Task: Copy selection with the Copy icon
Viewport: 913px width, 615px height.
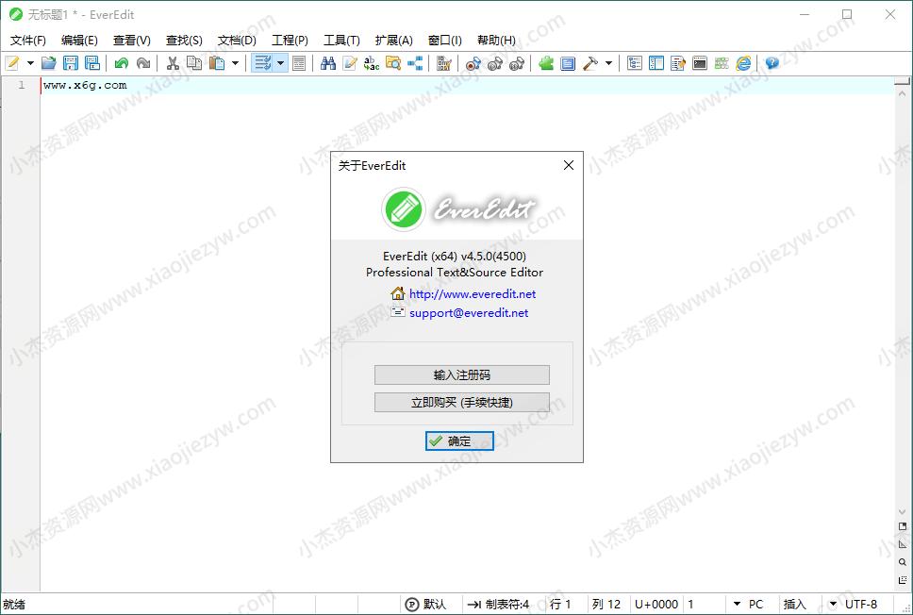Action: coord(194,63)
